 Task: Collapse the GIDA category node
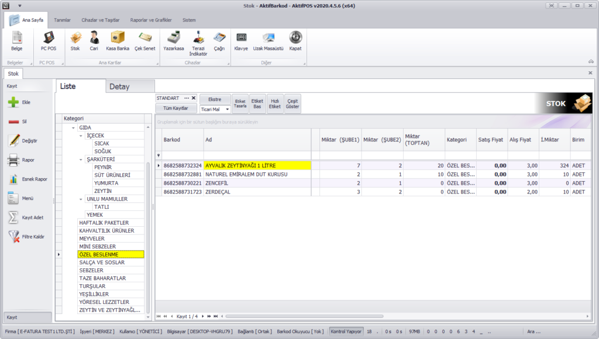pyautogui.click(x=73, y=127)
